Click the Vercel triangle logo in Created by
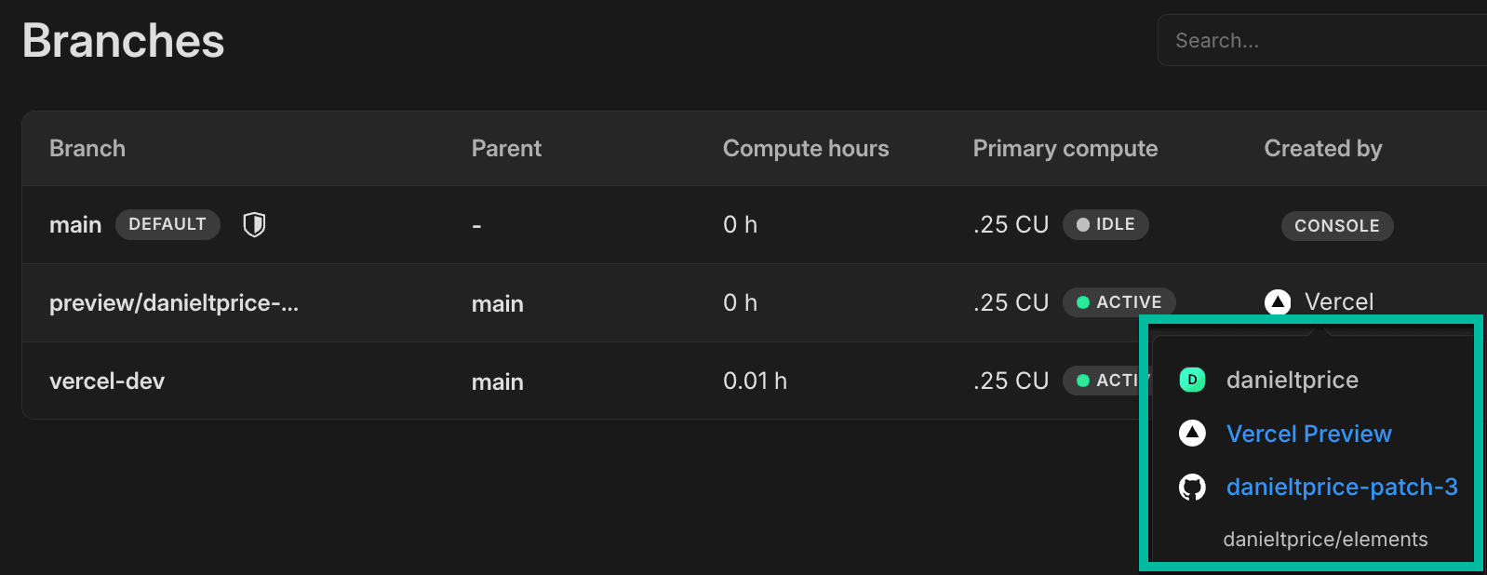Image resolution: width=1487 pixels, height=575 pixels. point(1278,302)
